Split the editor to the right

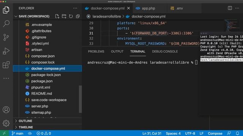click(x=230, y=8)
